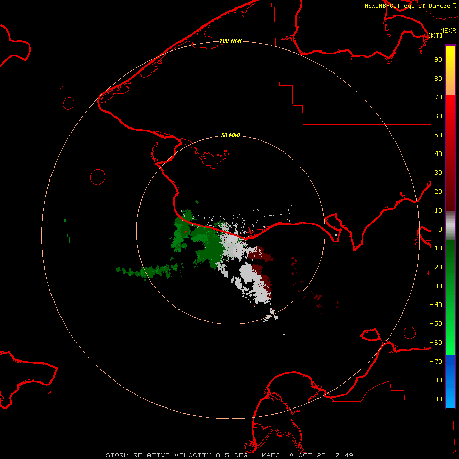Click the 80 value on the velocity scale
The height and width of the screenshot is (459, 459).
(x=438, y=78)
